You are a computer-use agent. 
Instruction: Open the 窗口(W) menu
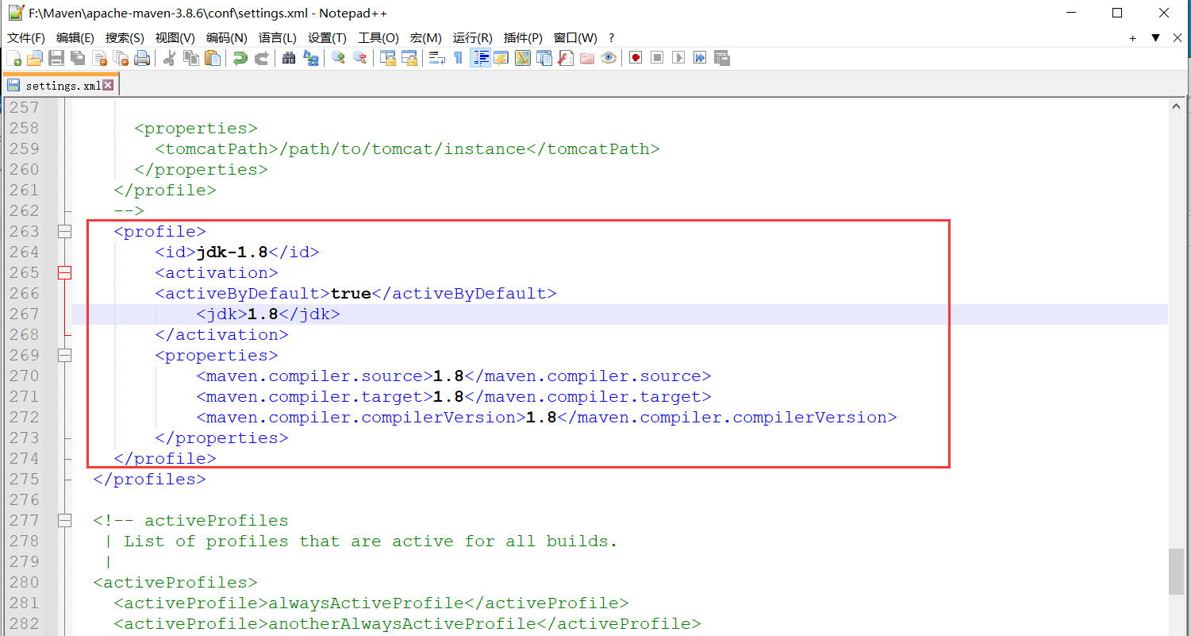coord(575,38)
